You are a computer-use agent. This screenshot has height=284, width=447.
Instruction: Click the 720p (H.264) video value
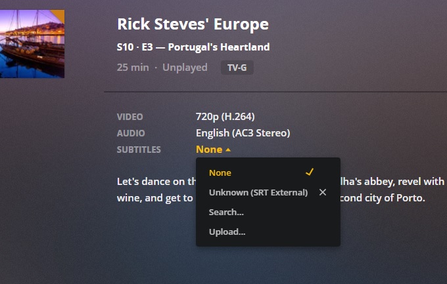(x=225, y=117)
